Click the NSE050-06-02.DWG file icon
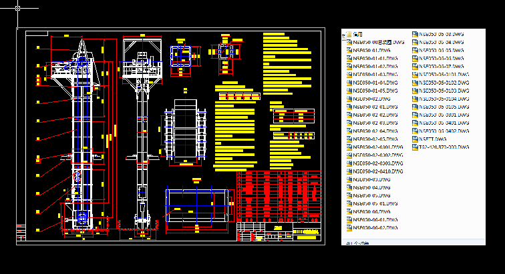505x274 pixels. point(348,228)
